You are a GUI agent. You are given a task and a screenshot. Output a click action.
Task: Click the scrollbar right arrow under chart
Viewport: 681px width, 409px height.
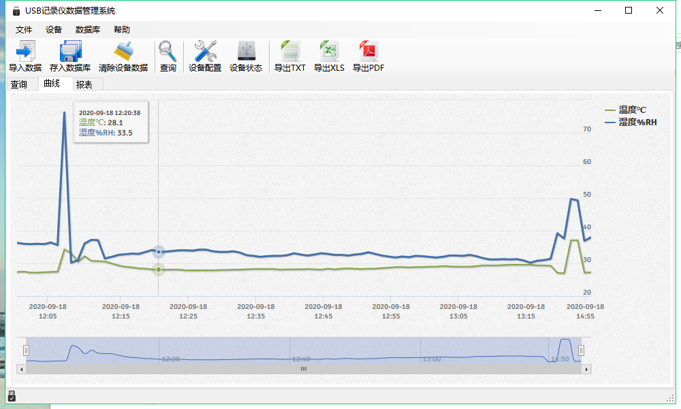587,369
